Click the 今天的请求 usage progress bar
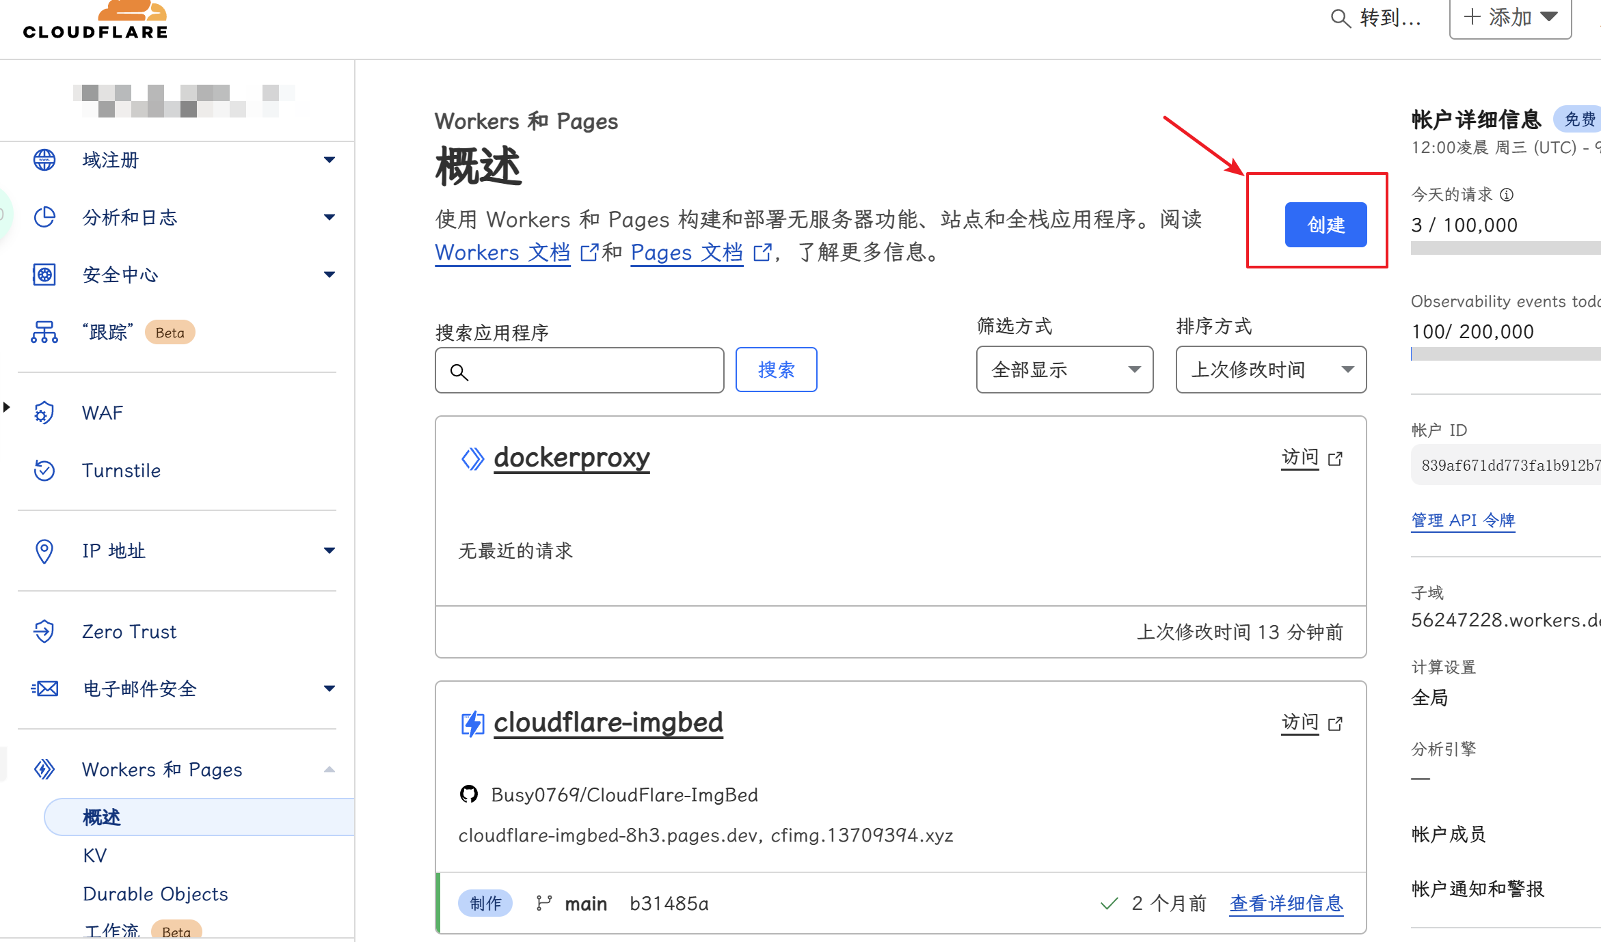The width and height of the screenshot is (1601, 942). pyautogui.click(x=1505, y=248)
